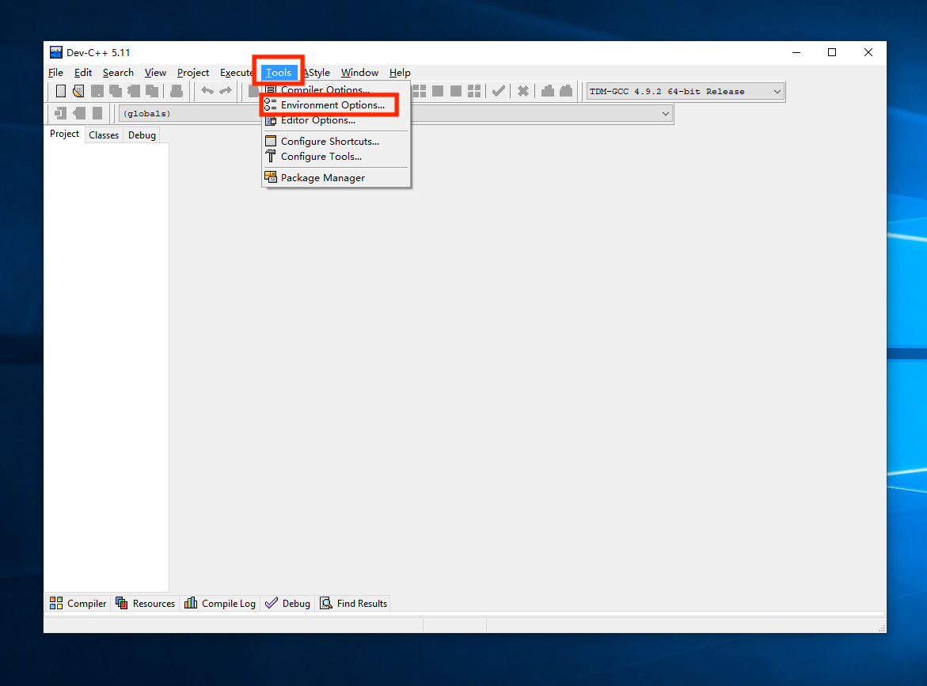The width and height of the screenshot is (927, 686).
Task: Click the Close All toolbar icon
Action: click(x=152, y=91)
